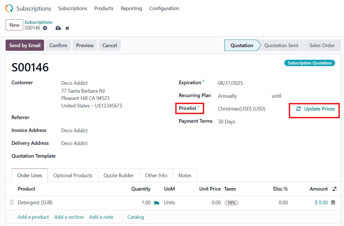Click the Taxes column header
344x226 pixels.
tap(230, 189)
